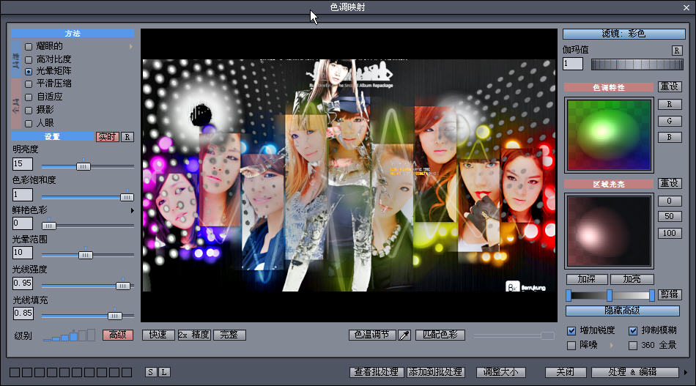Click the 伽玛值 gradient slider
Screen dimensions: 696x386
click(637, 64)
